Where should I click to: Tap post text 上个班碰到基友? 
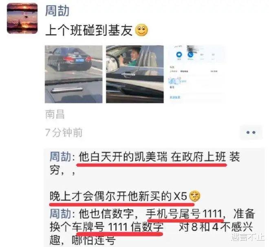(89, 30)
